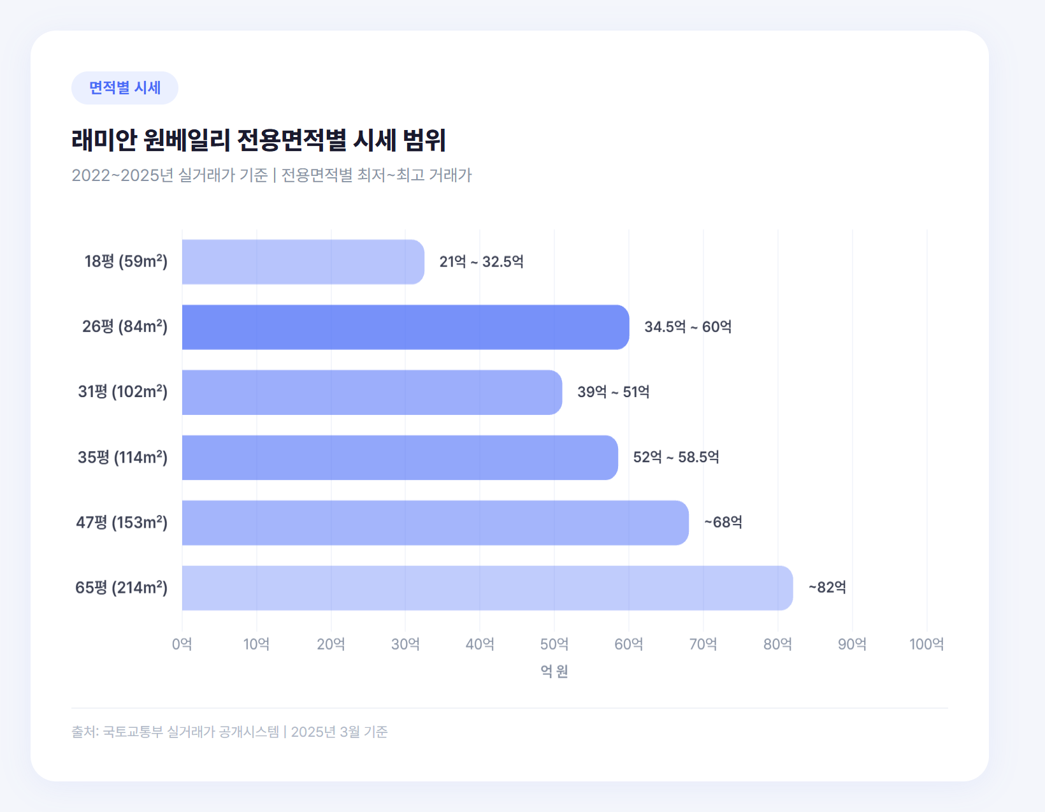Select the subtitle starting with 2022~2025년 실거래가 기준
This screenshot has height=812, width=1045.
point(271,175)
